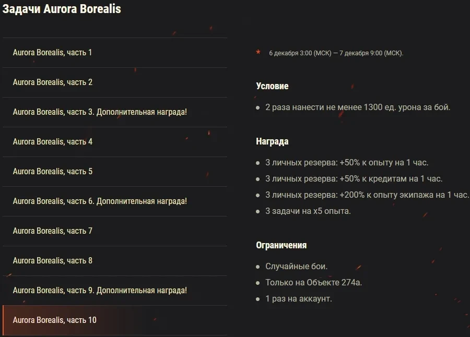
Task: Click the 3 задачи на x5 опыта line
Action: pos(308,211)
